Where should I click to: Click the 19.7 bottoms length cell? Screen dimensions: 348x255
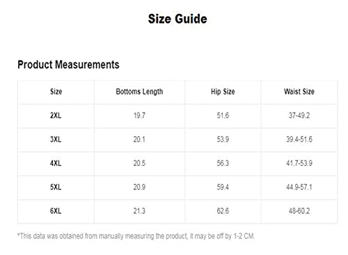pyautogui.click(x=139, y=115)
